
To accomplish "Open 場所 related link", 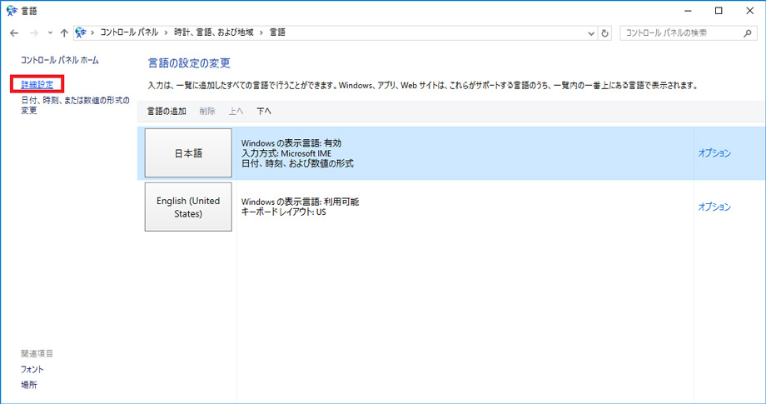I will [x=29, y=385].
